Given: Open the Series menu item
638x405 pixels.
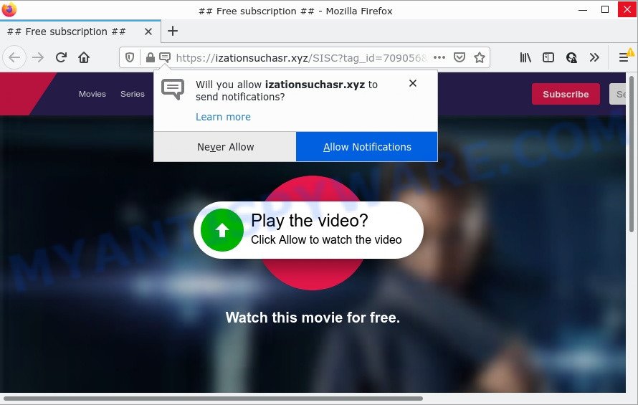Looking at the screenshot, I should [x=132, y=94].
